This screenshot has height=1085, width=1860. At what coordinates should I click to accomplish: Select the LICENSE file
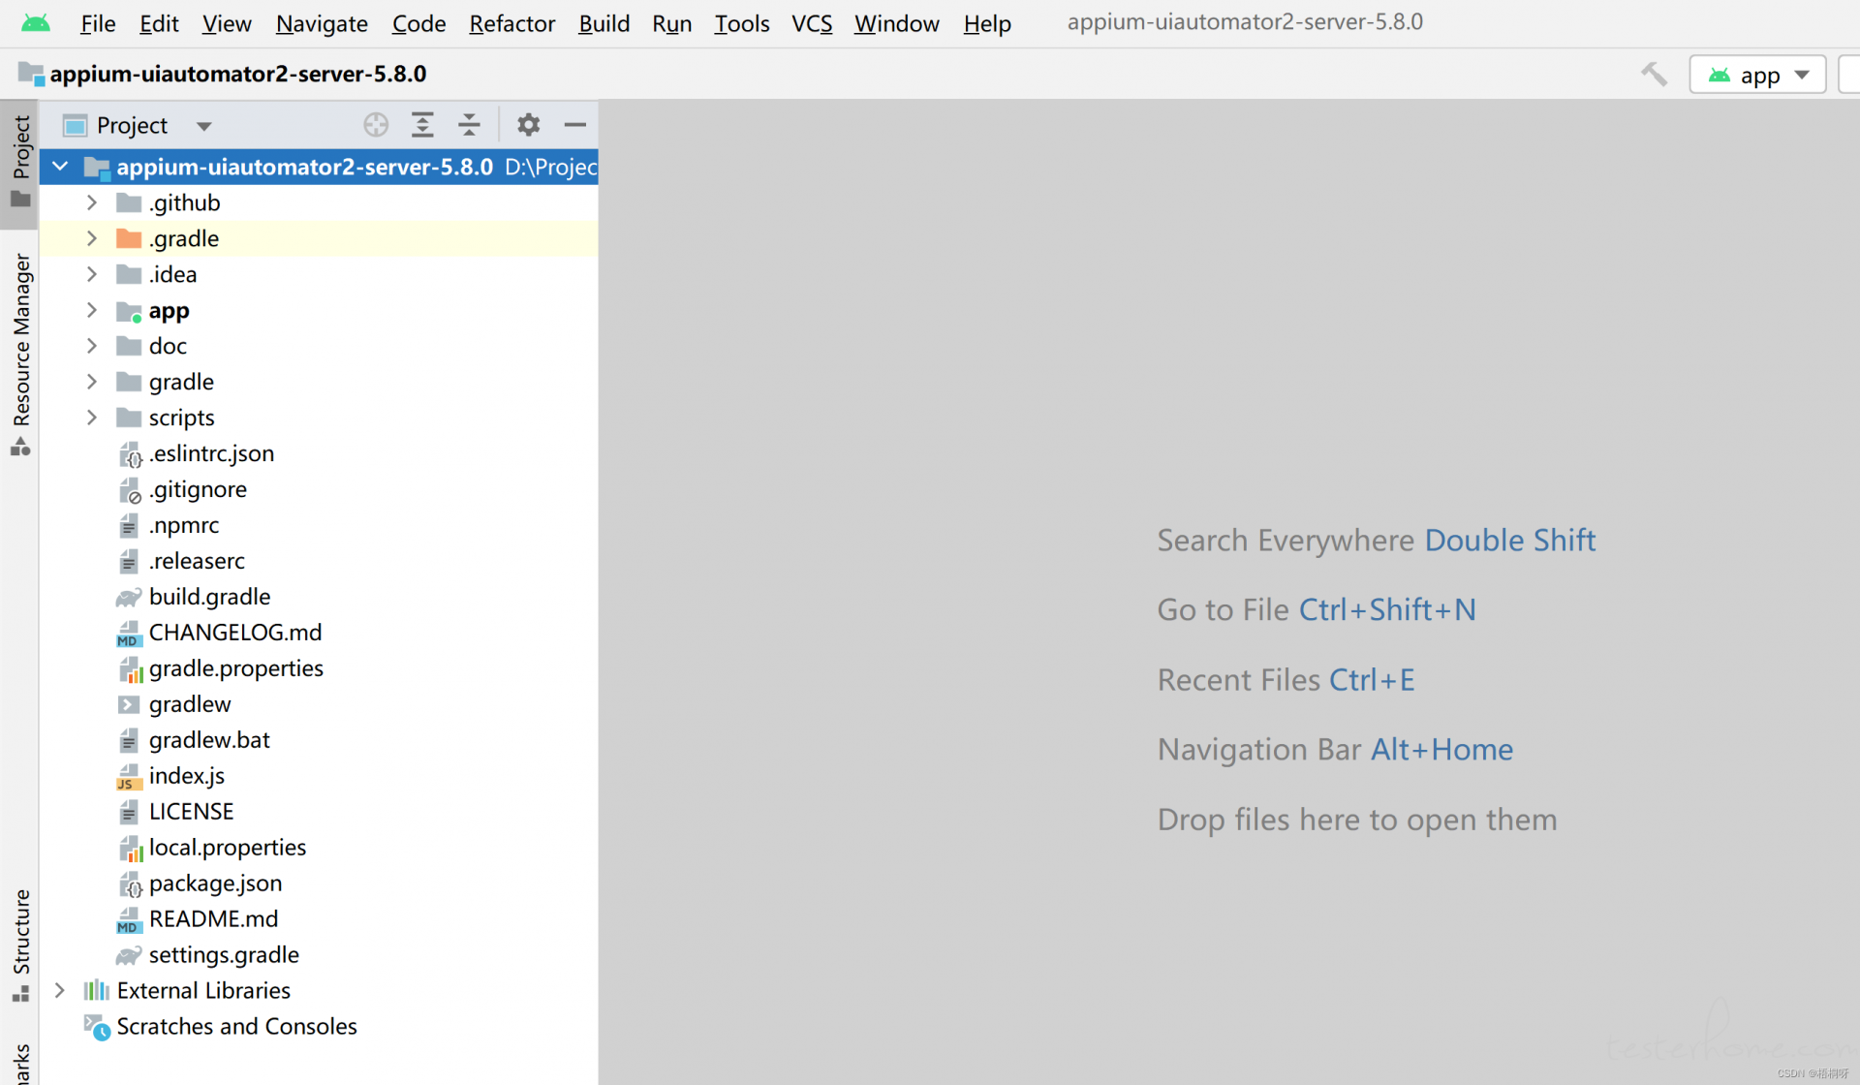point(320,812)
